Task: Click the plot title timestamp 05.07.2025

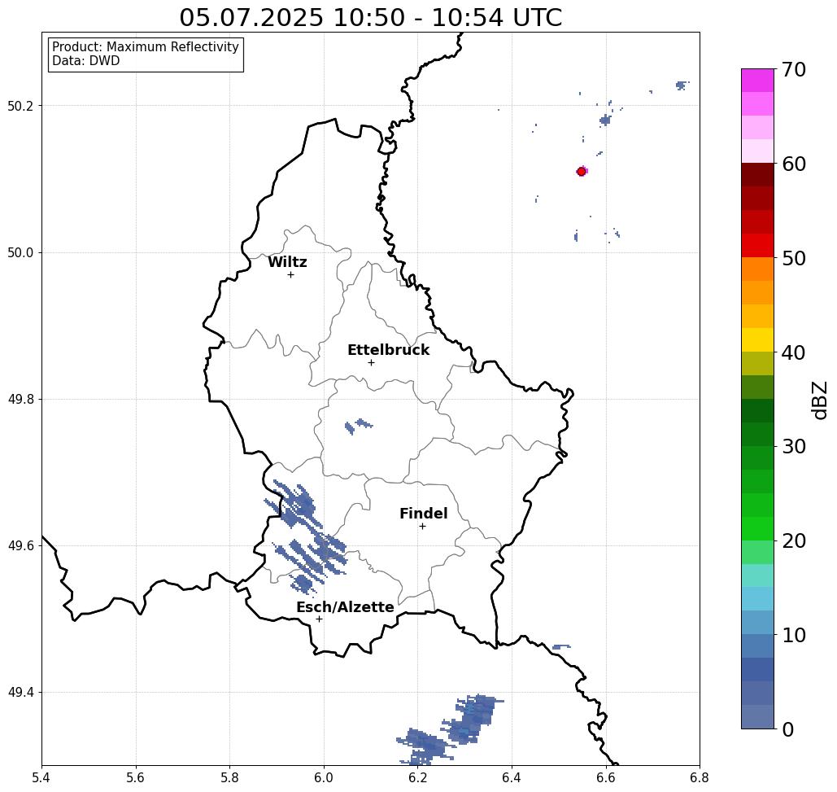Action: coord(251,18)
